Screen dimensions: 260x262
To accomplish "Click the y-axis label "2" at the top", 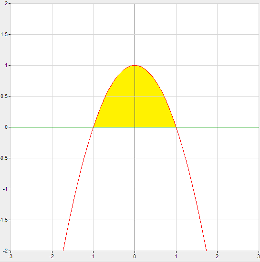I will coord(6,3).
